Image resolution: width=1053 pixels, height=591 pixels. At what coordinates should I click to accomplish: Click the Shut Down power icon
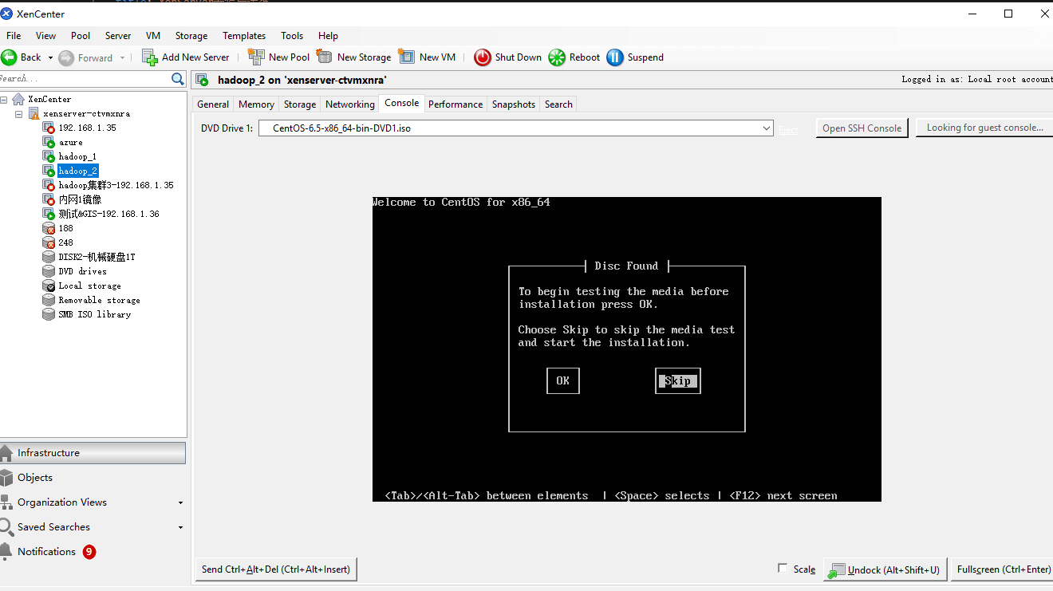click(x=483, y=57)
